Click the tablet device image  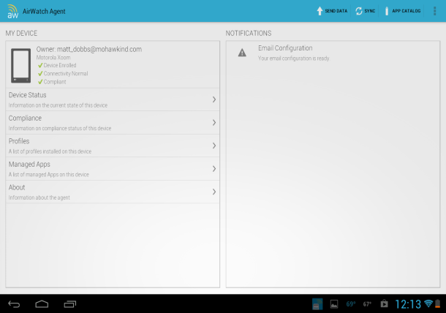click(x=20, y=66)
